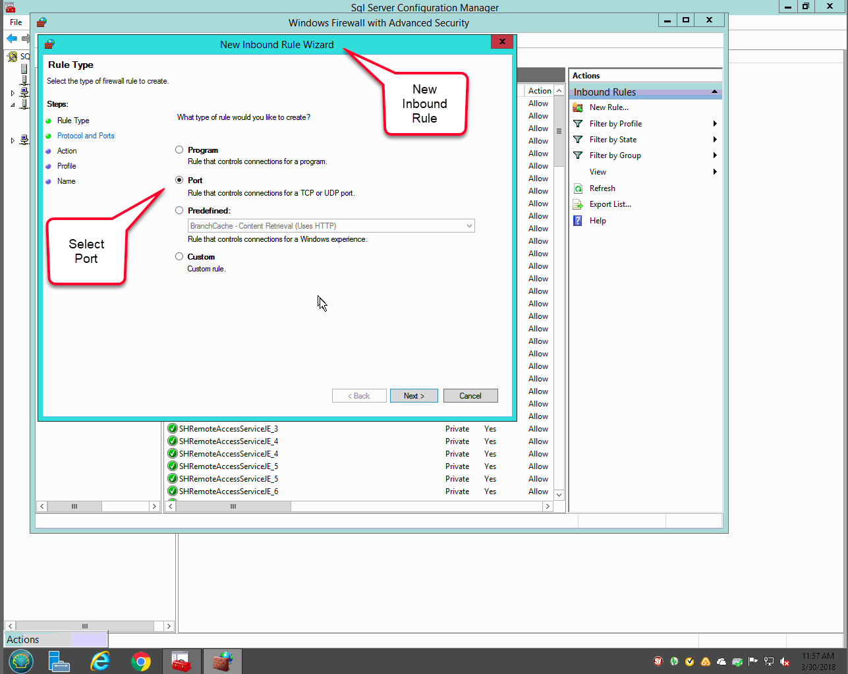Open Filter by Group menu
The height and width of the screenshot is (674, 848).
615,155
